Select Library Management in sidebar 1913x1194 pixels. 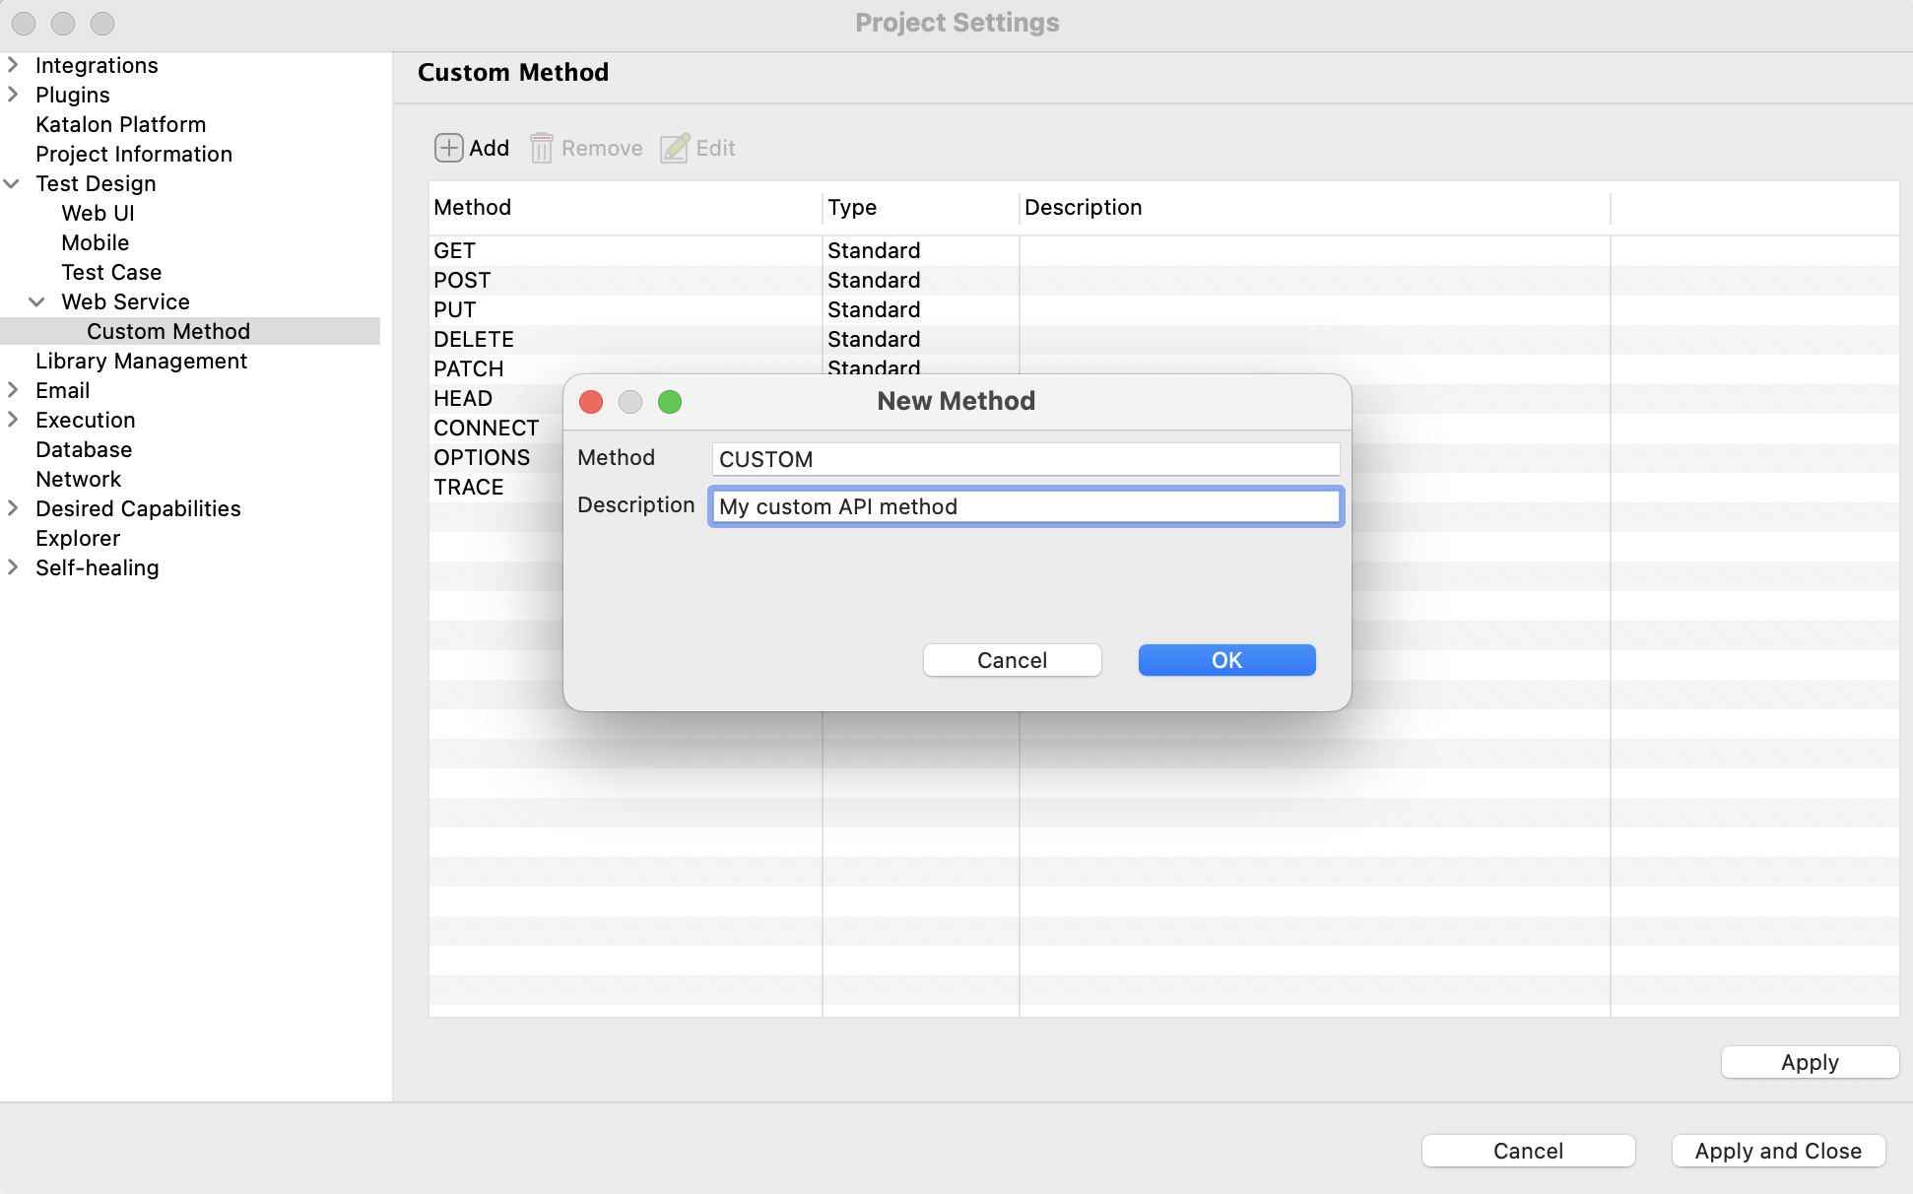point(141,361)
